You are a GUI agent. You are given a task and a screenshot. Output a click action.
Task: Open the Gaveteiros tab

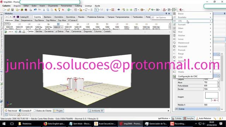[49, 31]
